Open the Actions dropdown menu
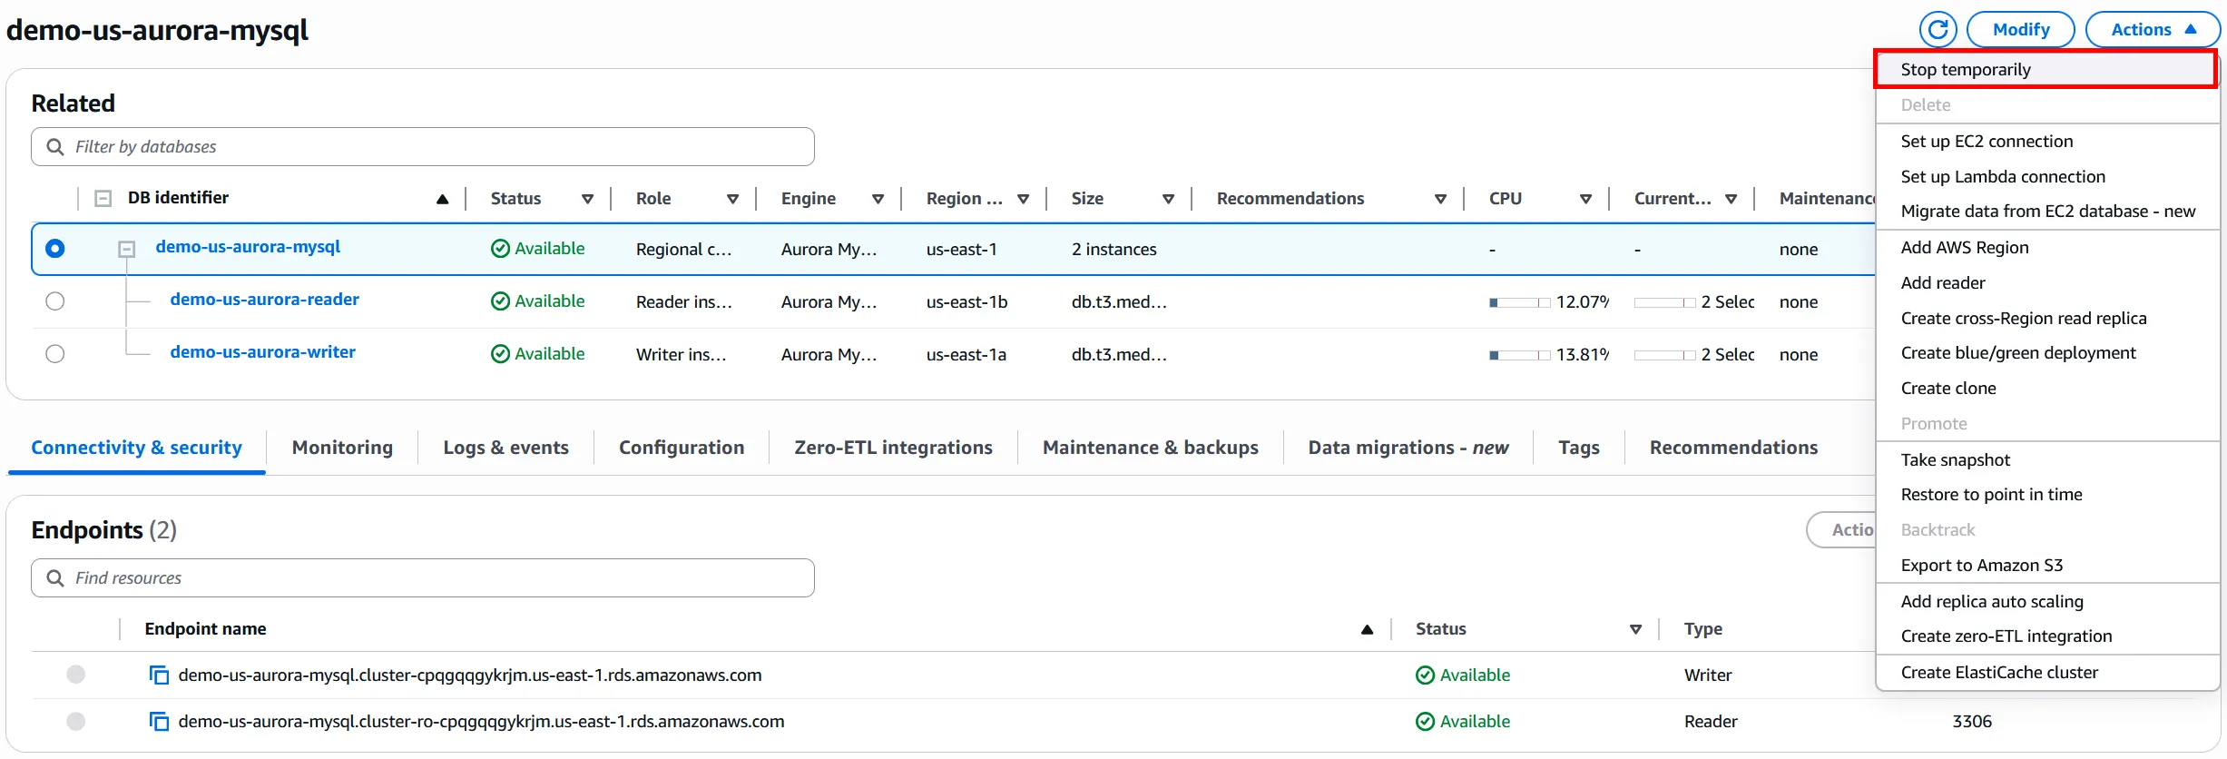This screenshot has height=759, width=2227. tap(2153, 30)
